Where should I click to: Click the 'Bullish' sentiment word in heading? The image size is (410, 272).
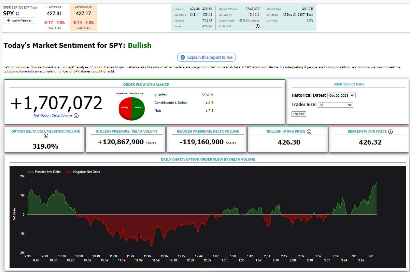(x=140, y=45)
